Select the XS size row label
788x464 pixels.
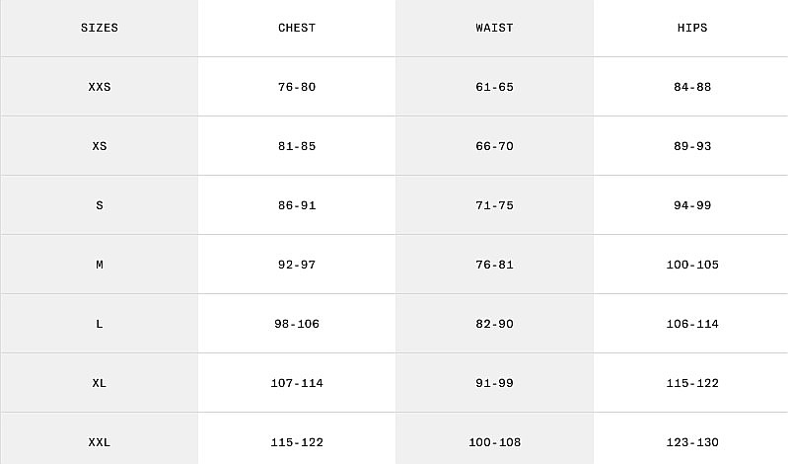(99, 146)
